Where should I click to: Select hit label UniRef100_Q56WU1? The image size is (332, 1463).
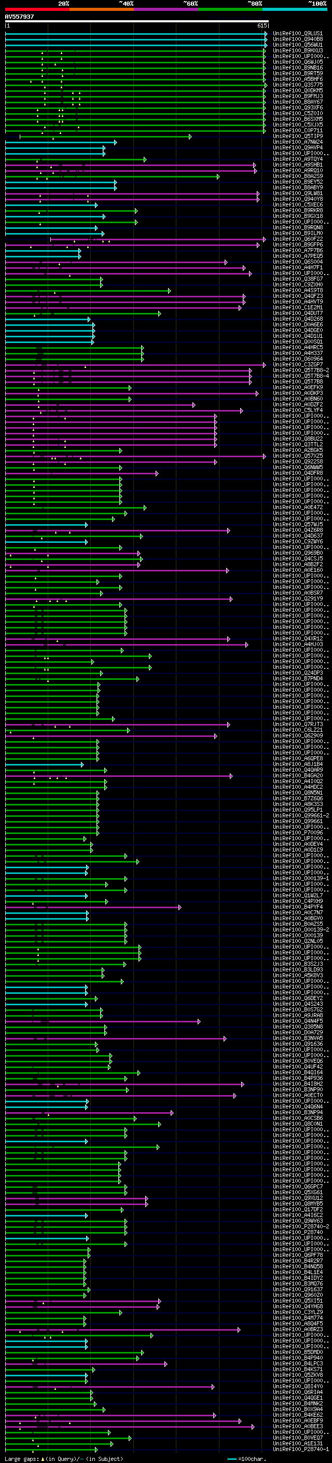tap(298, 45)
